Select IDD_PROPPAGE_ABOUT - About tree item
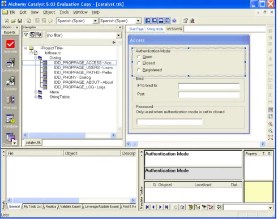Screen dimensions: 278x219 (83, 82)
